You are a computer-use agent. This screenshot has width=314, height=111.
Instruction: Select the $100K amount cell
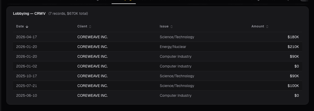(293, 86)
